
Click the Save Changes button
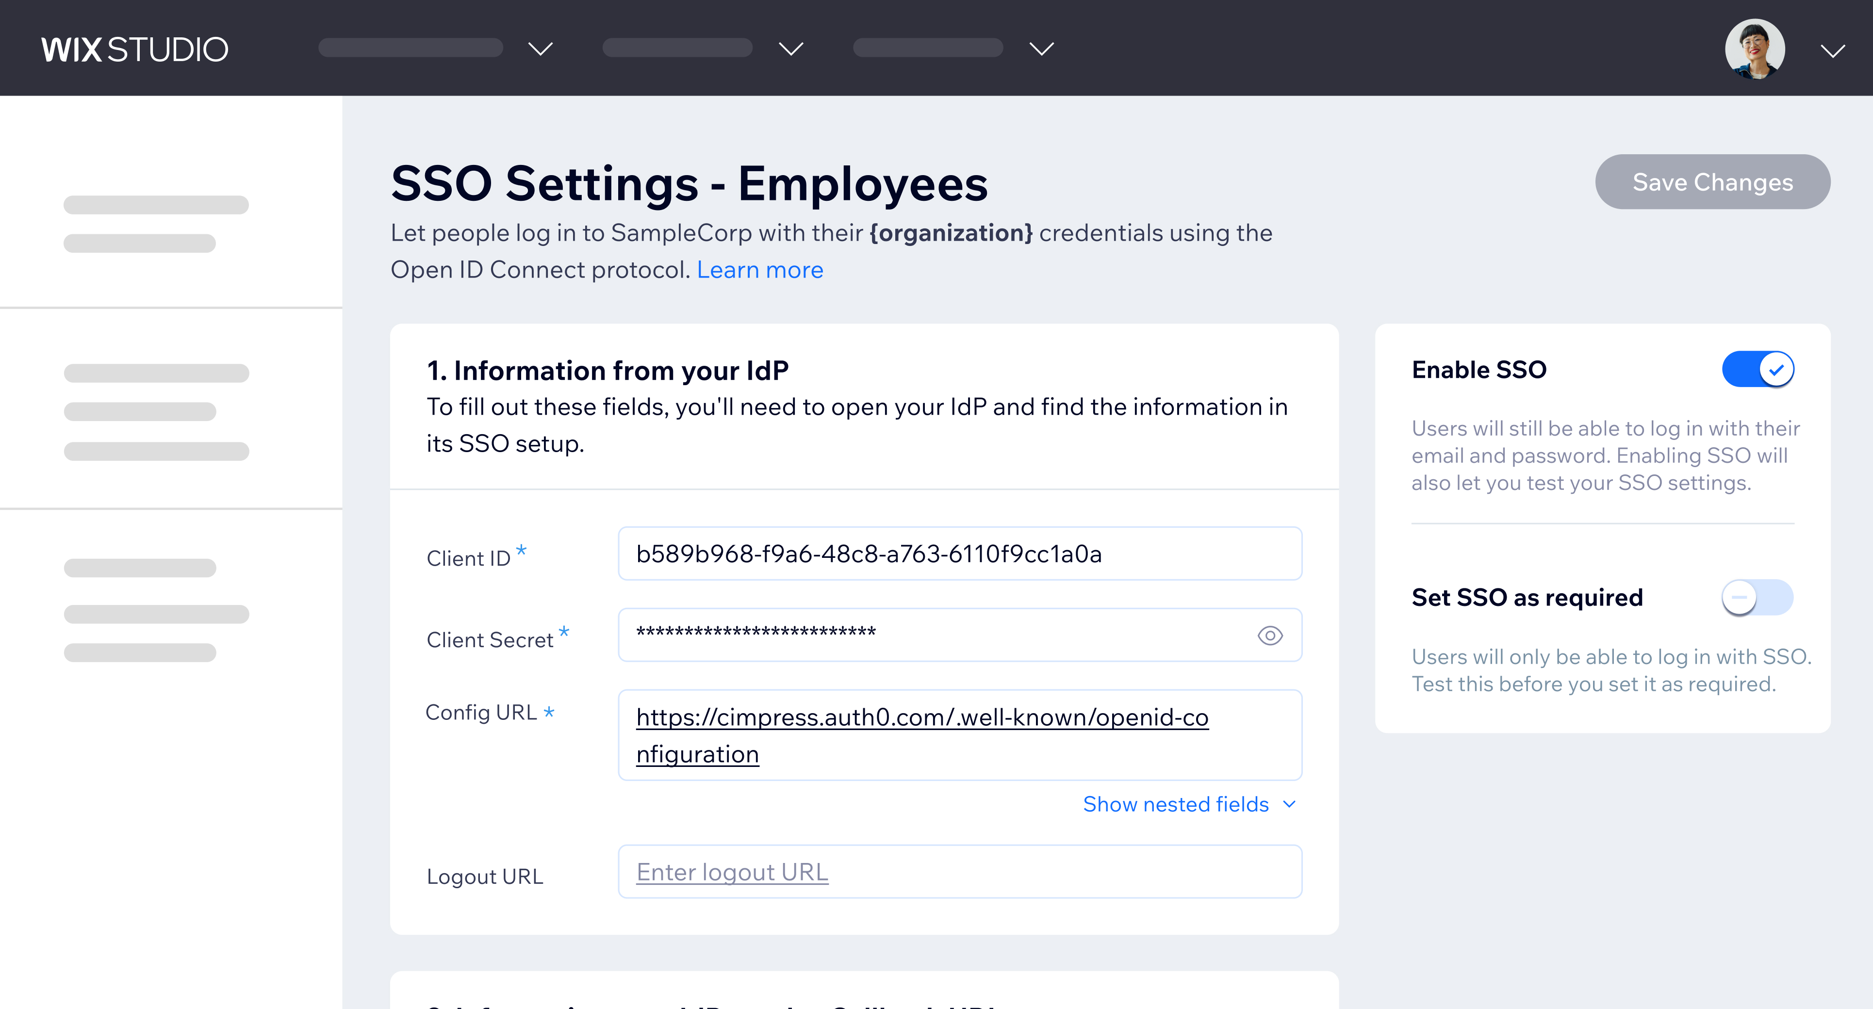pyautogui.click(x=1712, y=182)
